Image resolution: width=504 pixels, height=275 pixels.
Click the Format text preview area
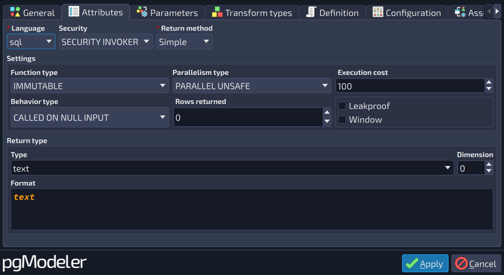click(x=252, y=209)
